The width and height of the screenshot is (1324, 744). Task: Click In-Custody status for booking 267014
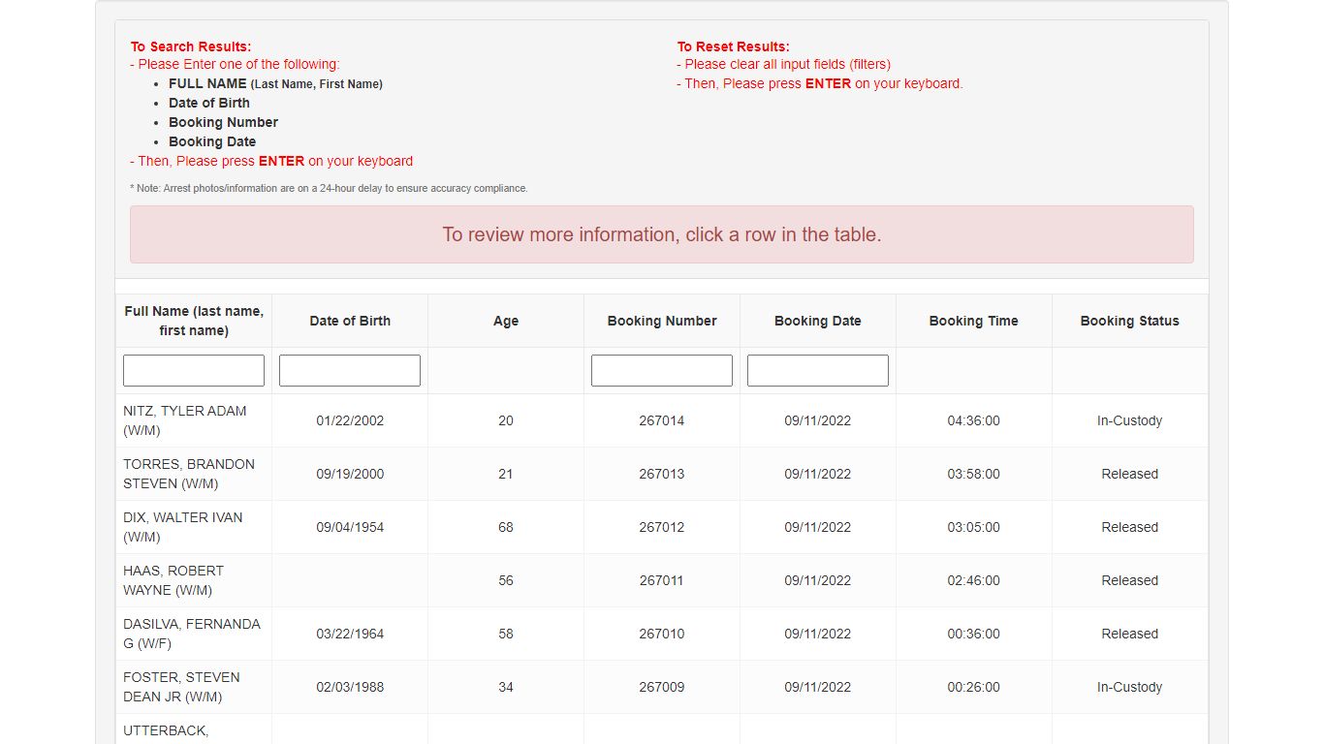pos(1130,420)
